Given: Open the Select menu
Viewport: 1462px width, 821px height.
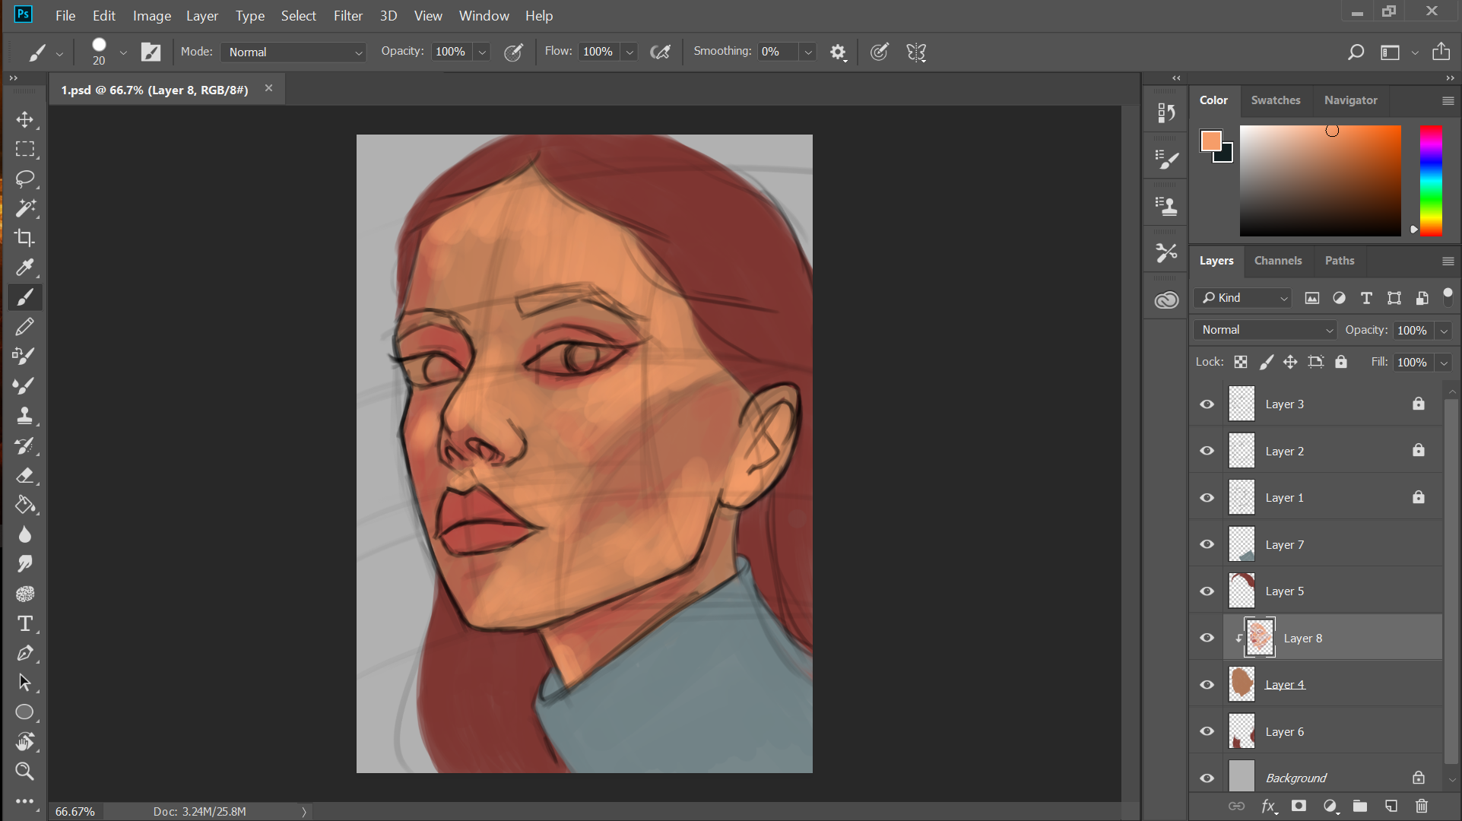Looking at the screenshot, I should point(298,15).
